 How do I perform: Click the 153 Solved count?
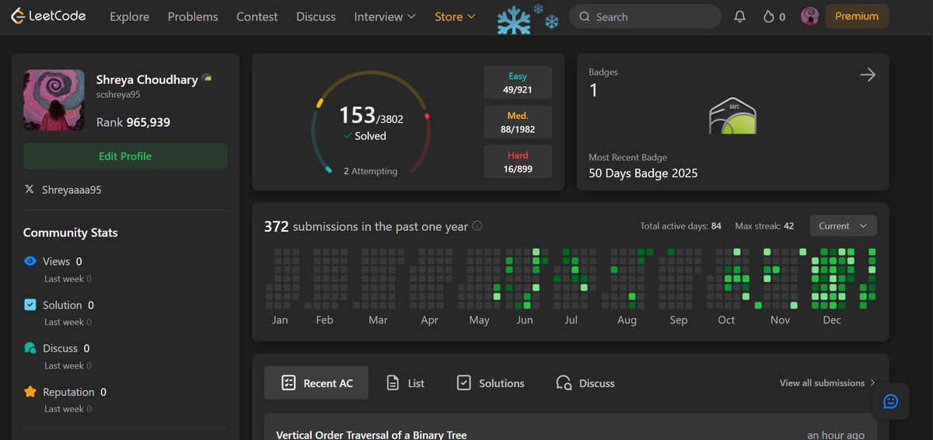coord(371,123)
